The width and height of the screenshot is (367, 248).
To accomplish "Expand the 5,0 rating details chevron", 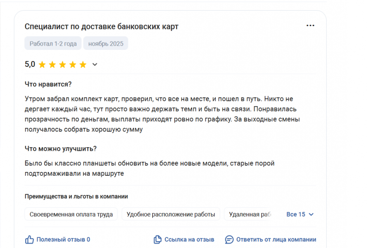I will point(95,64).
